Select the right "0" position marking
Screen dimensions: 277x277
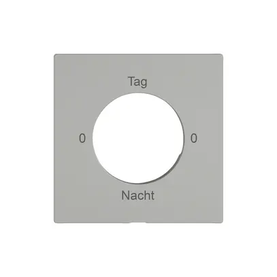click(194, 138)
